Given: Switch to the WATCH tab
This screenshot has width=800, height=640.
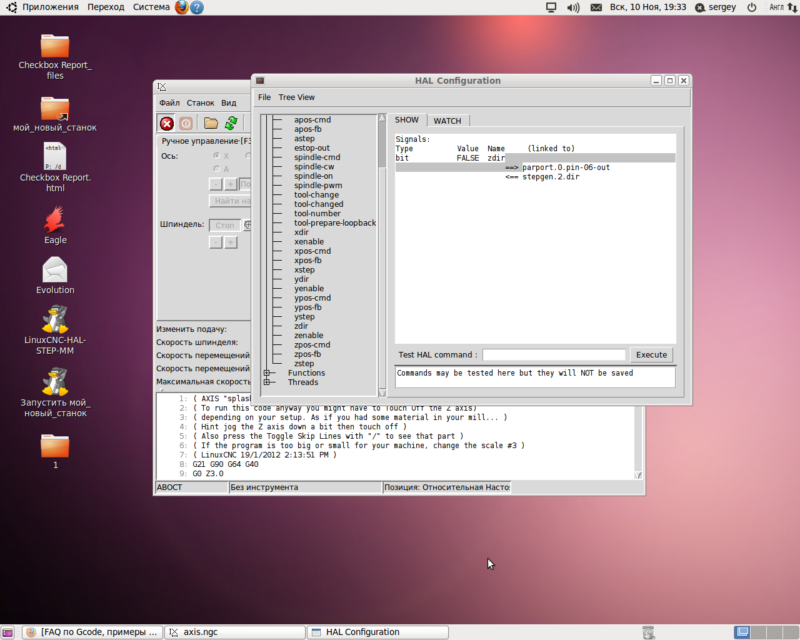Looking at the screenshot, I should 447,121.
